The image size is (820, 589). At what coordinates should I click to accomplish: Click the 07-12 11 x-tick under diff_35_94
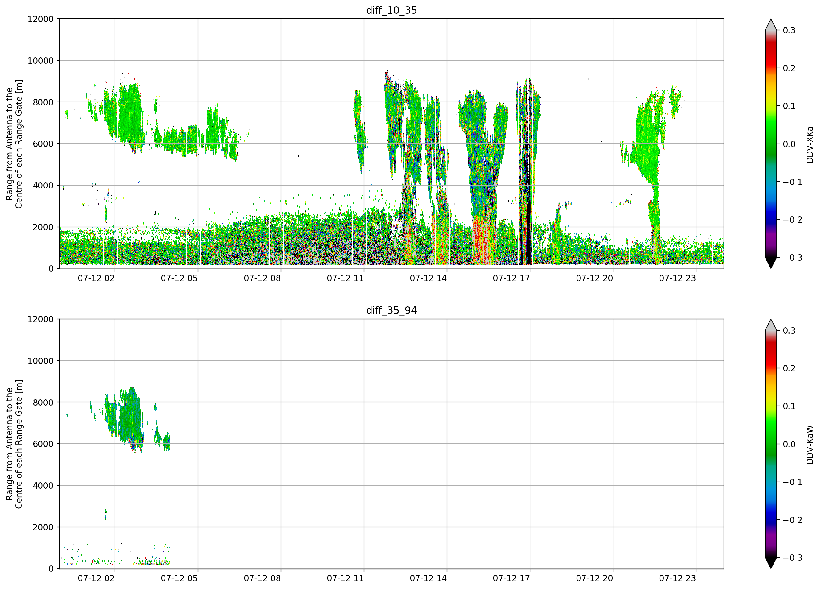[x=345, y=579]
